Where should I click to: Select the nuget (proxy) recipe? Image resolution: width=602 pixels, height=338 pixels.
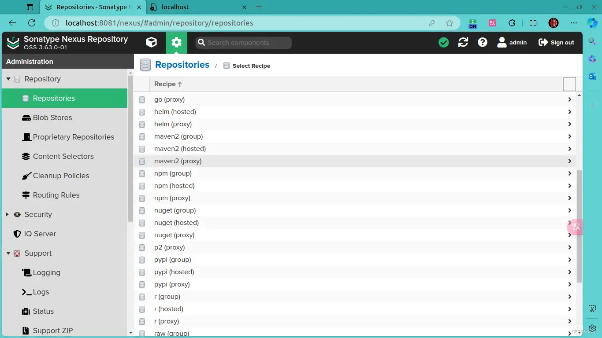point(355,235)
